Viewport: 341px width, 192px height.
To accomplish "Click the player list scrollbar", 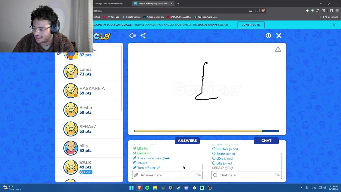I will [x=122, y=78].
